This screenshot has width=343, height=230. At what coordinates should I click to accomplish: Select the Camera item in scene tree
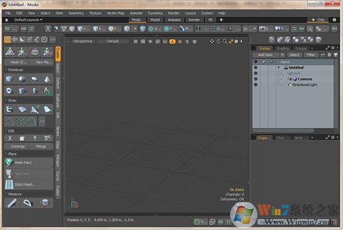(x=304, y=79)
